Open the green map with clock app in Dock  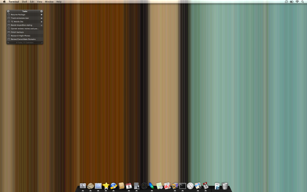pyautogui.click(x=160, y=186)
